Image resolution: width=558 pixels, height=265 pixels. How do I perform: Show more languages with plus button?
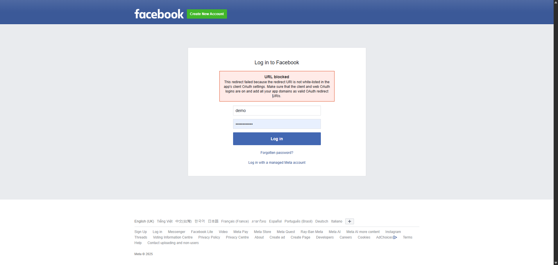pyautogui.click(x=349, y=221)
